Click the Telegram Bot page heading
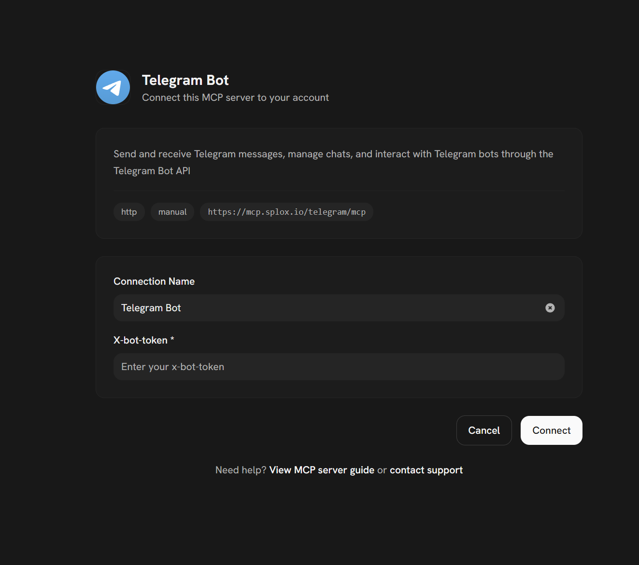 (x=185, y=80)
